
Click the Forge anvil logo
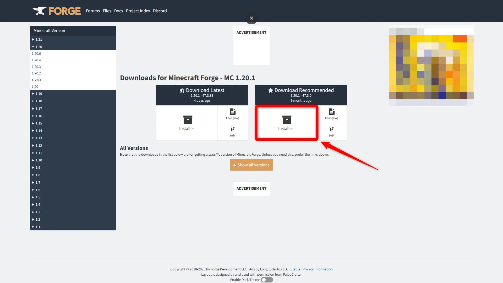tap(39, 11)
